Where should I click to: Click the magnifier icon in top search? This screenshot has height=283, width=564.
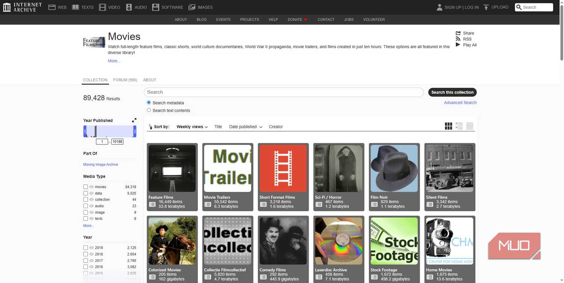pos(519,7)
